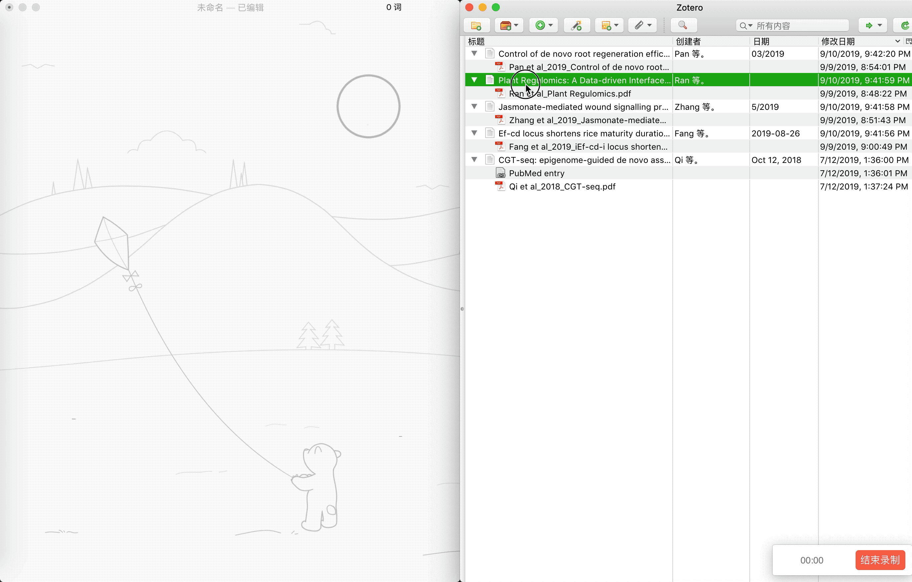The height and width of the screenshot is (582, 912).
Task: Sort by 修改日期 column header
Action: pyautogui.click(x=838, y=41)
